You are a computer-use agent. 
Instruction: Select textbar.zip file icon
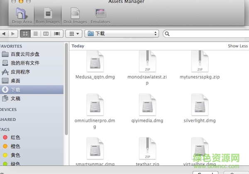(x=147, y=149)
